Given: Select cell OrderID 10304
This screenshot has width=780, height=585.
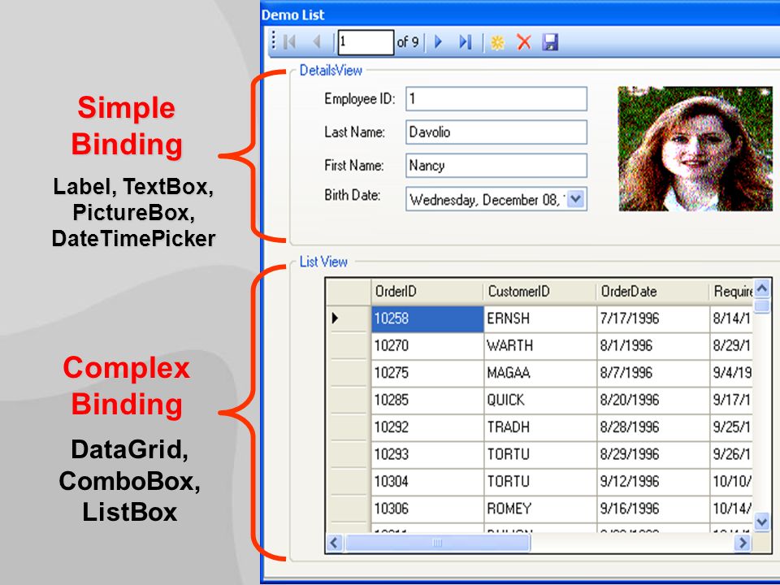Looking at the screenshot, I should pyautogui.click(x=427, y=481).
